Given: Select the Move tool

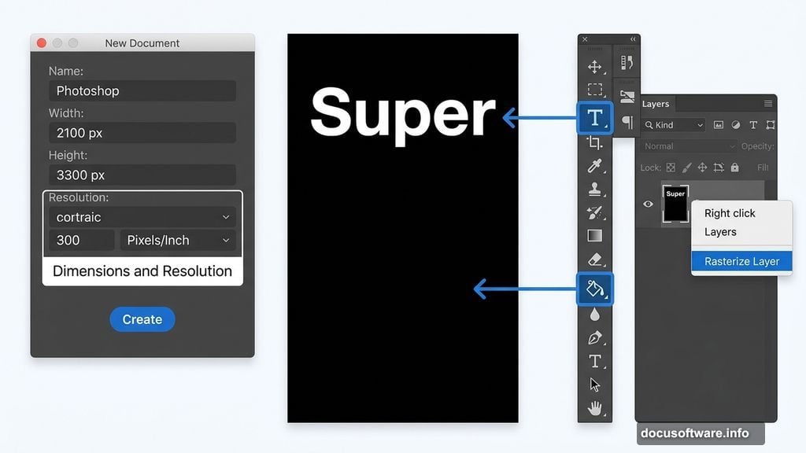Looking at the screenshot, I should point(595,67).
